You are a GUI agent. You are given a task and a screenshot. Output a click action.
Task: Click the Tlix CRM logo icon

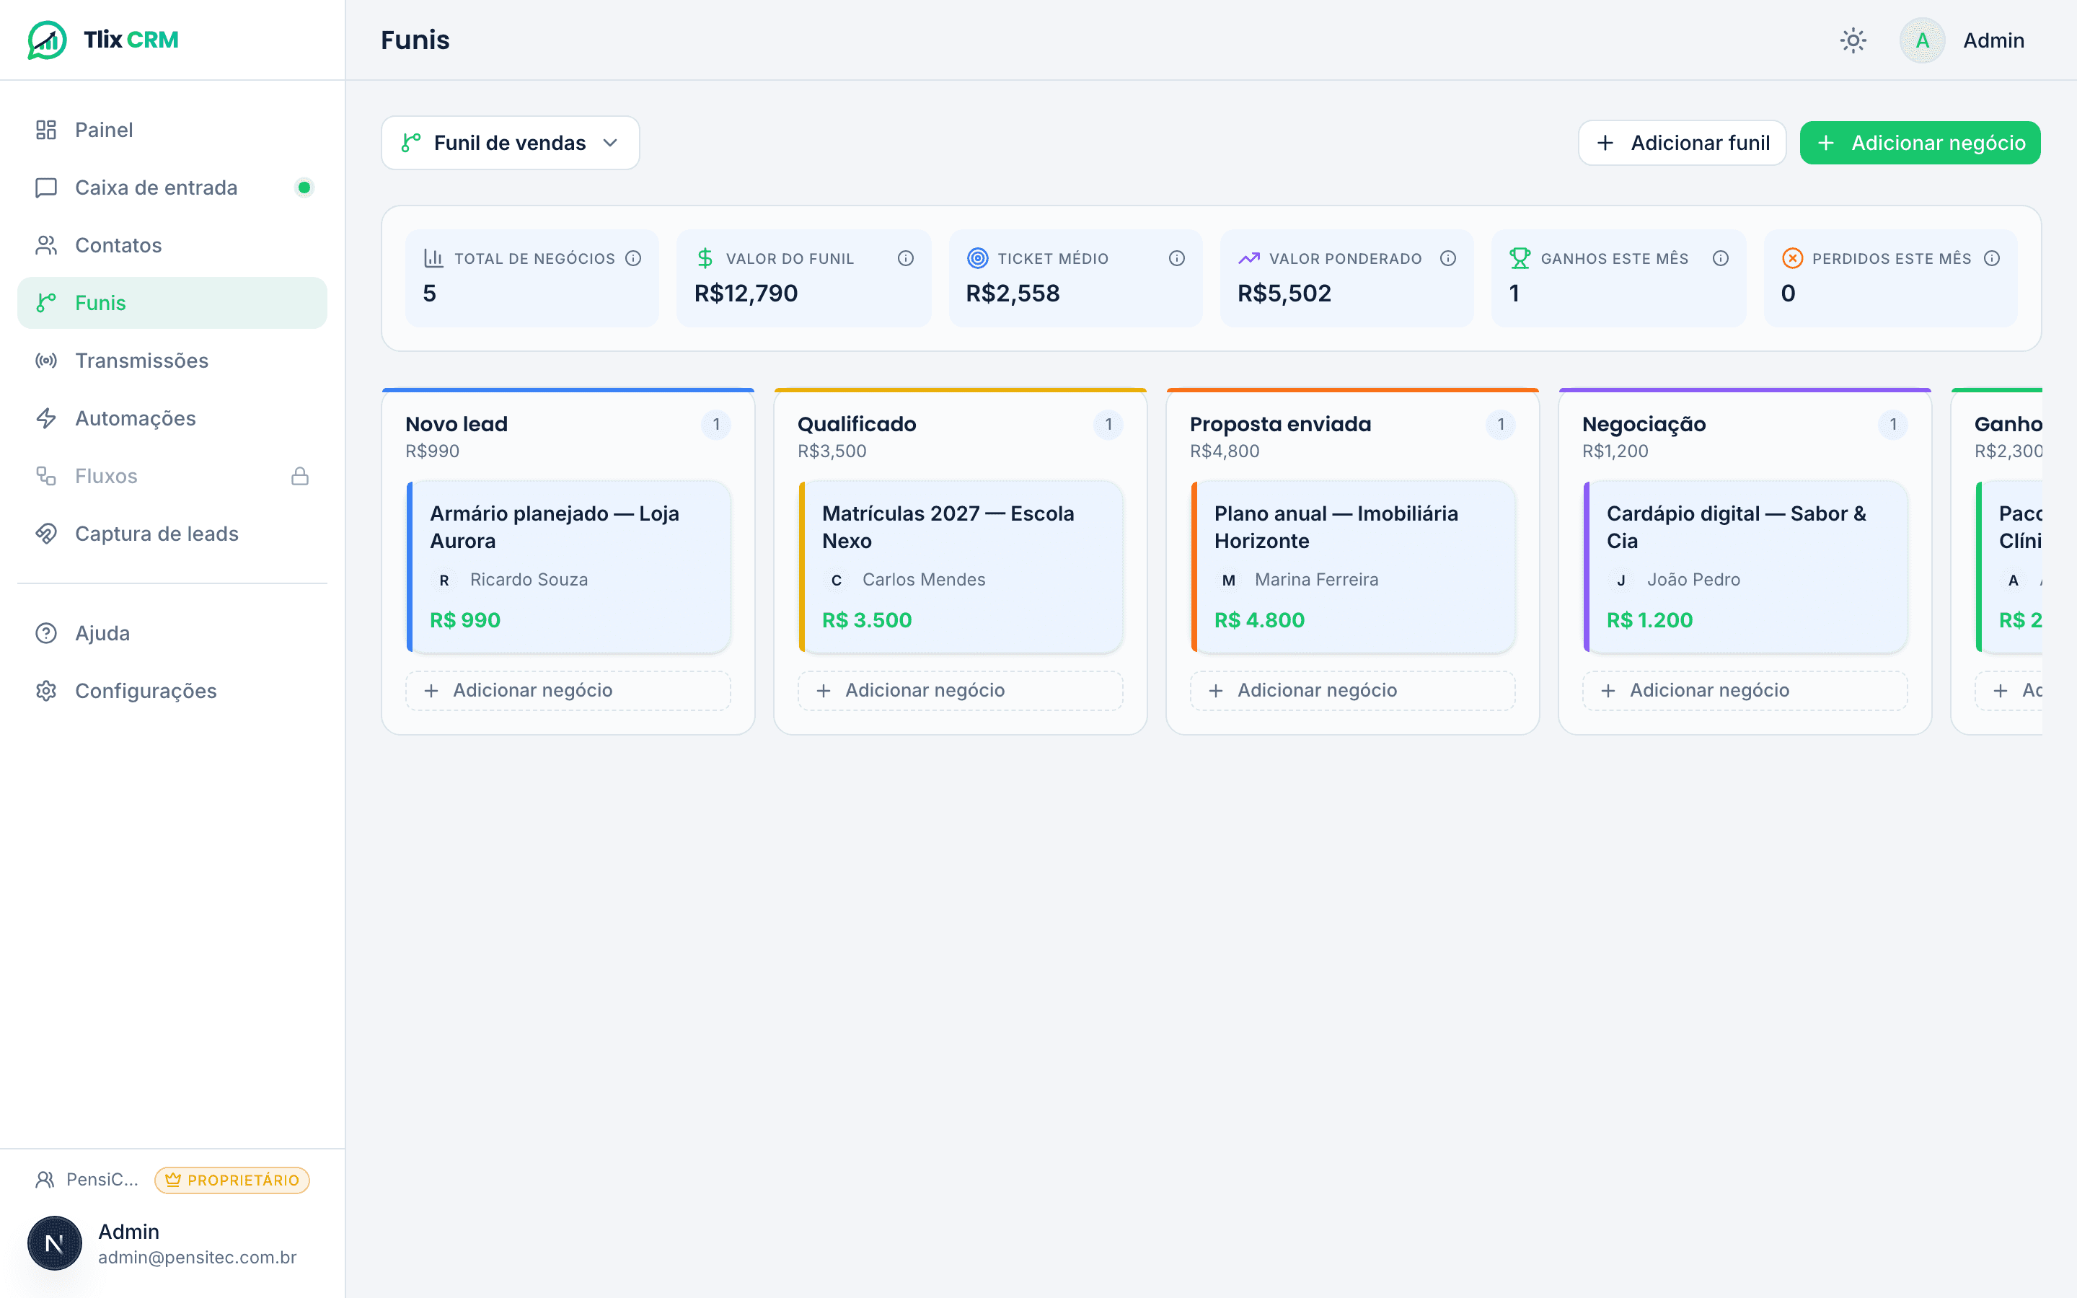(x=46, y=40)
